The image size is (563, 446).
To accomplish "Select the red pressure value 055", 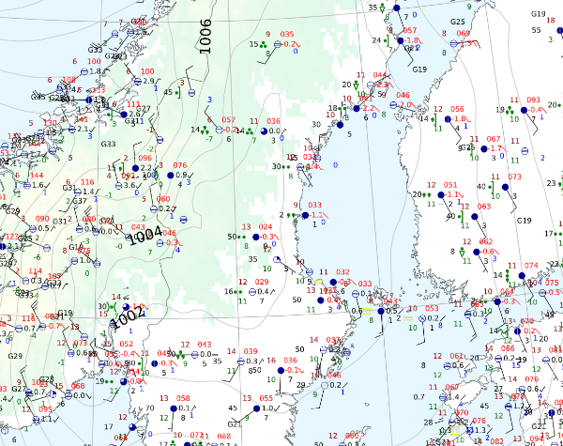I will [x=266, y=398].
